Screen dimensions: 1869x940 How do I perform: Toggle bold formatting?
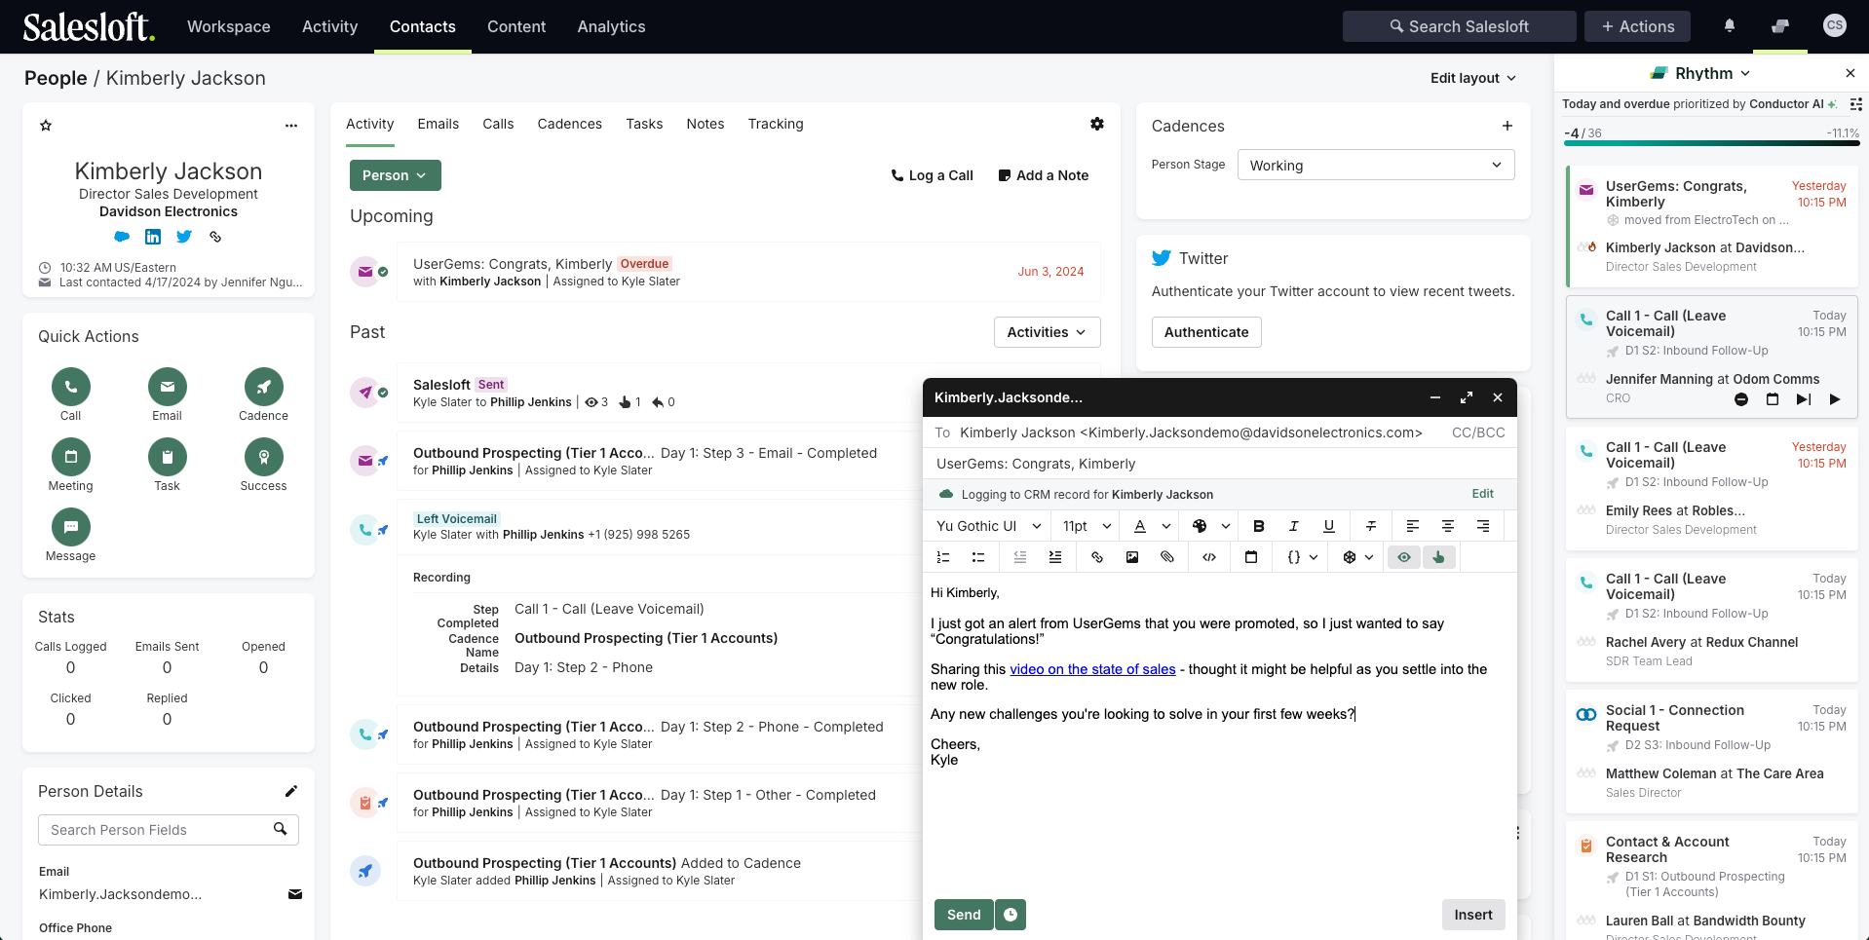click(x=1259, y=526)
